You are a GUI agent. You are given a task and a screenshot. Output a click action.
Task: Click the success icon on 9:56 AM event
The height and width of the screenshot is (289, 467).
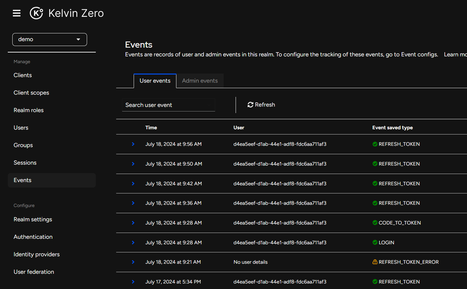[375, 144]
